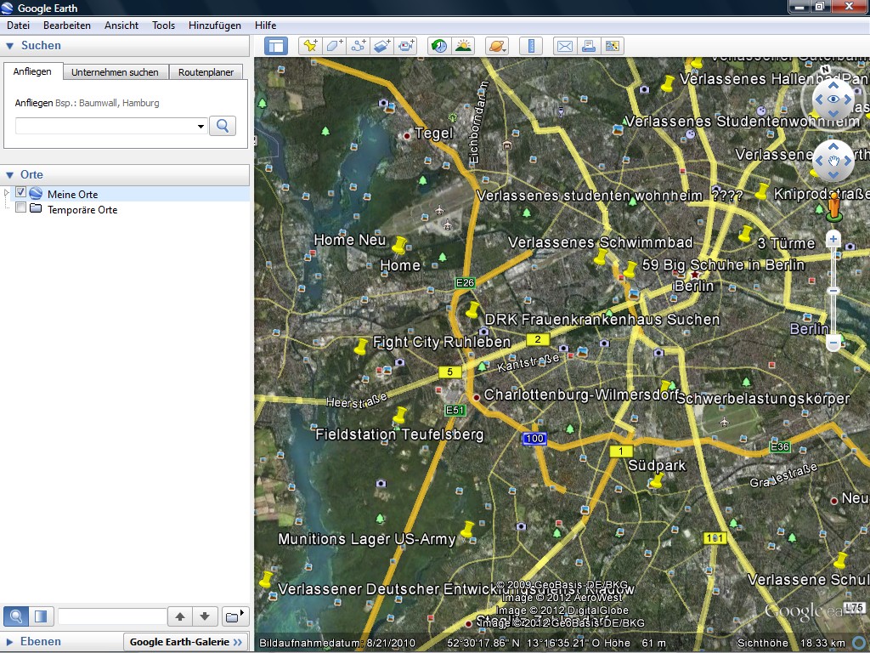Image resolution: width=870 pixels, height=653 pixels.
Task: Expand the Meine Orte tree node
Action: [6, 193]
